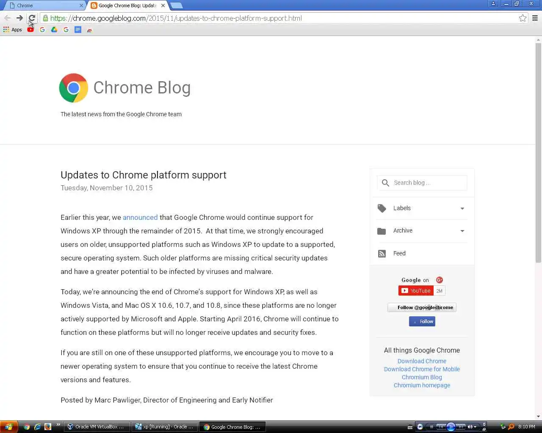
Task: Open the first Google bookmark icon
Action: pyautogui.click(x=42, y=30)
